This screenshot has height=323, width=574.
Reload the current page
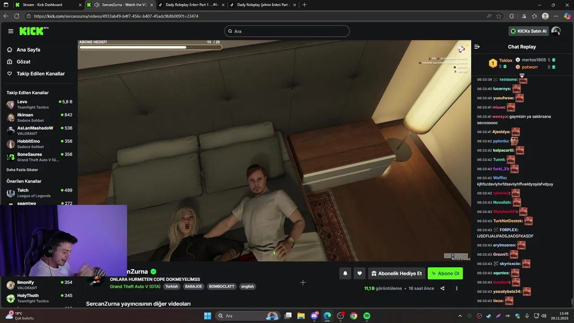click(17, 16)
